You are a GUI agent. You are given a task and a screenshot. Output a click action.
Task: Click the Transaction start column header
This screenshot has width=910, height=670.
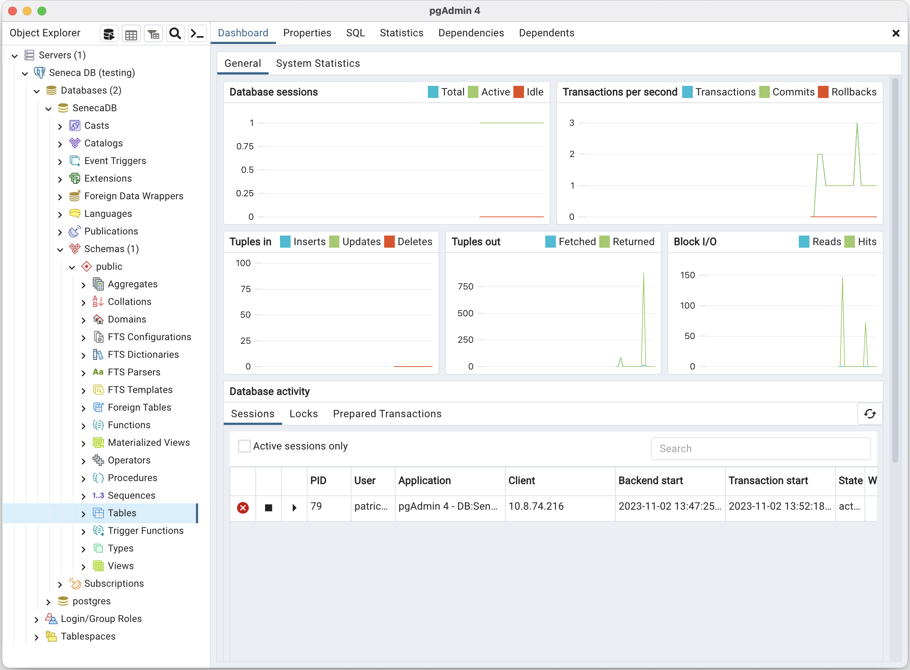tap(780, 481)
